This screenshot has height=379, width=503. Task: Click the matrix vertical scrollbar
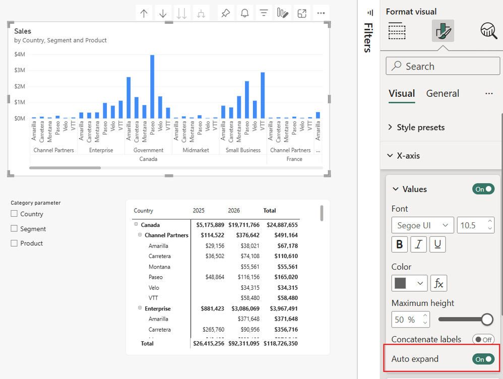pos(322,213)
